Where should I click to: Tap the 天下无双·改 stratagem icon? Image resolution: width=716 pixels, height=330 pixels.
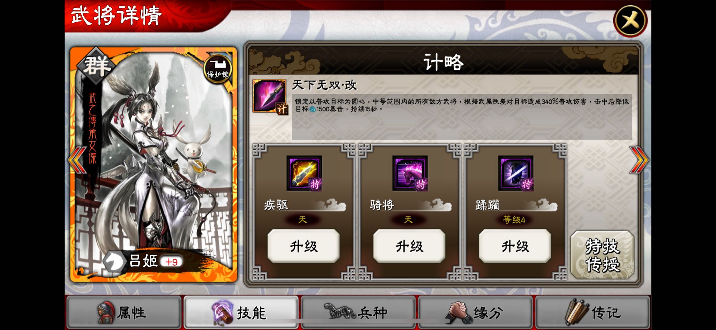[x=269, y=96]
